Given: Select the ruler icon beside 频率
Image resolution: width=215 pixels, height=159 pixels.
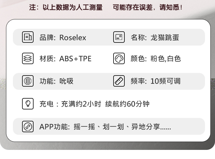Looking at the screenshot, I should coord(119,81).
